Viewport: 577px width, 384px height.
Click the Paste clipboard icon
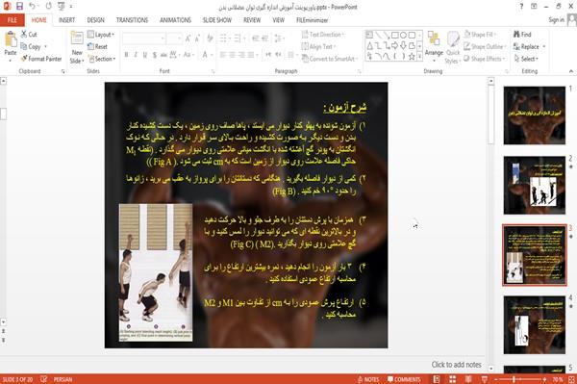click(x=11, y=39)
